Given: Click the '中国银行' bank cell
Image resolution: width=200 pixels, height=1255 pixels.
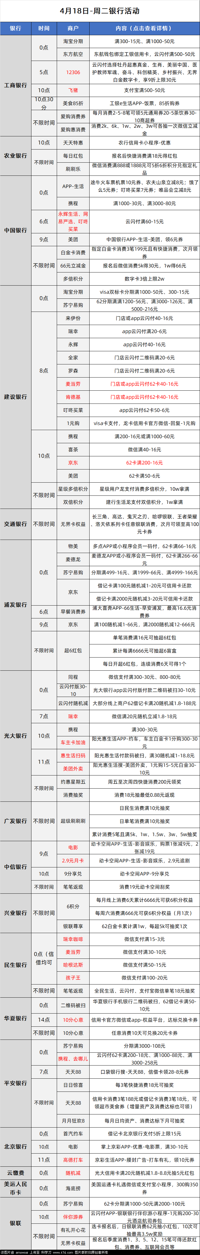Looking at the screenshot, I should (x=16, y=230).
